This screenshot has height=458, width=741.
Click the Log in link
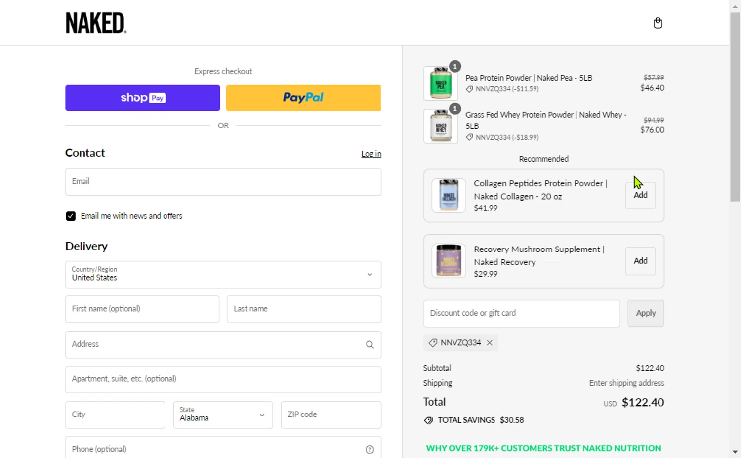tap(371, 154)
